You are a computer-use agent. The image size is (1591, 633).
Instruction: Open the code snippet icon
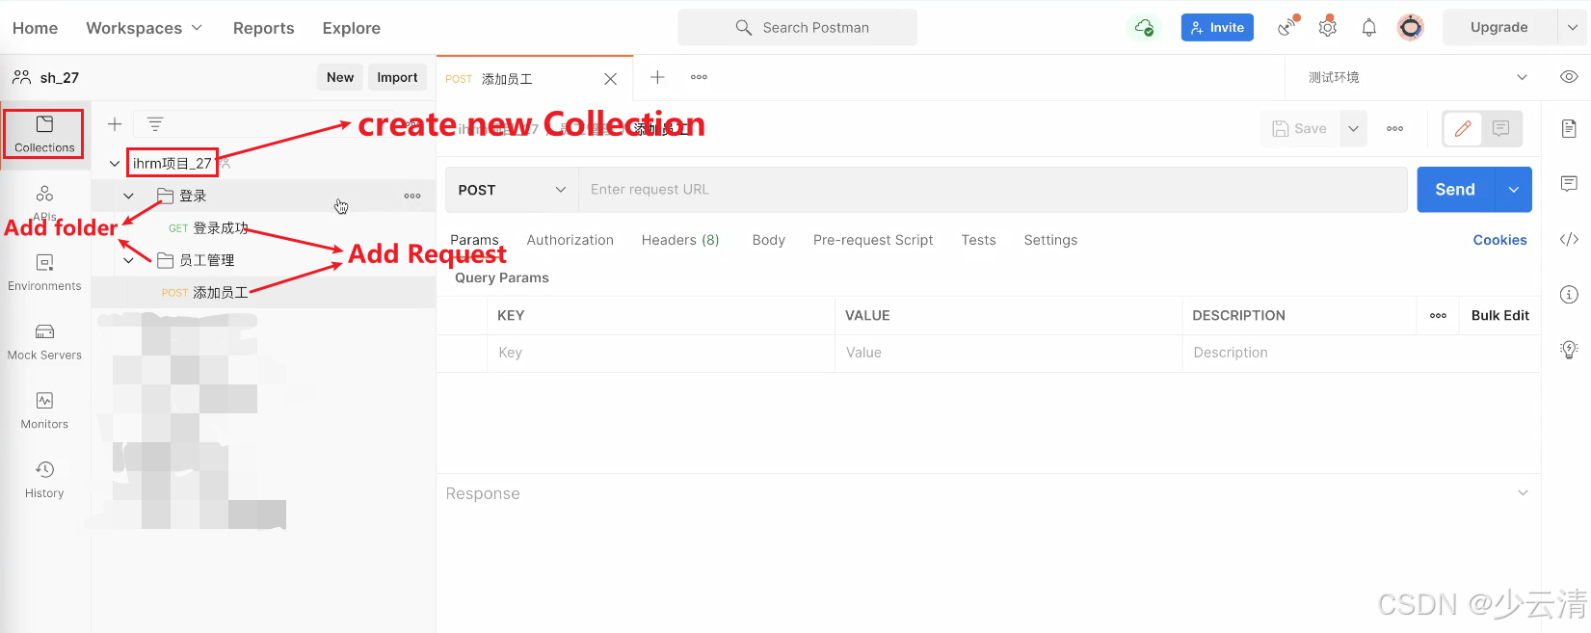[1569, 239]
